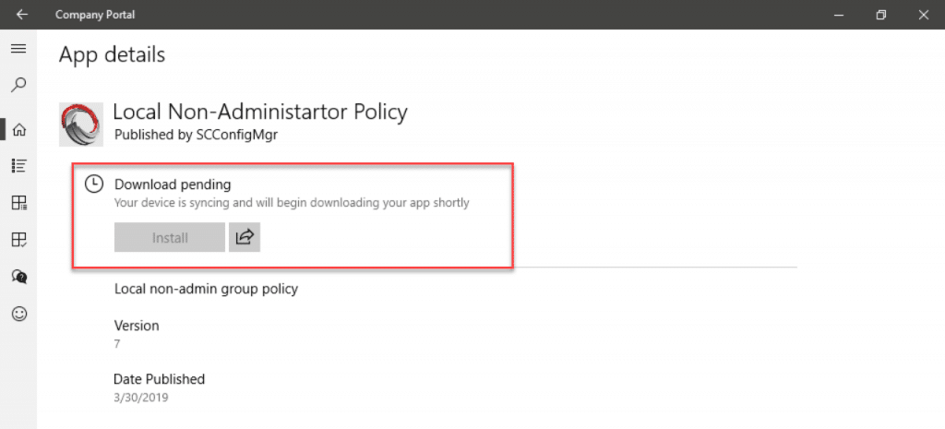Screen dimensions: 945x429
Task: Click the Download pending status text
Action: click(x=173, y=185)
